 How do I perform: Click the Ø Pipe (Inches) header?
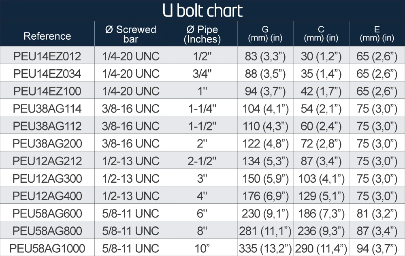pos(202,34)
